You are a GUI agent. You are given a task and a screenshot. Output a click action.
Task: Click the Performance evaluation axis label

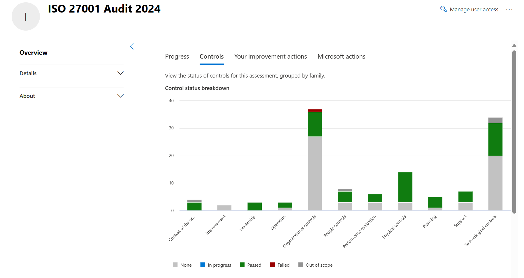coord(359,232)
